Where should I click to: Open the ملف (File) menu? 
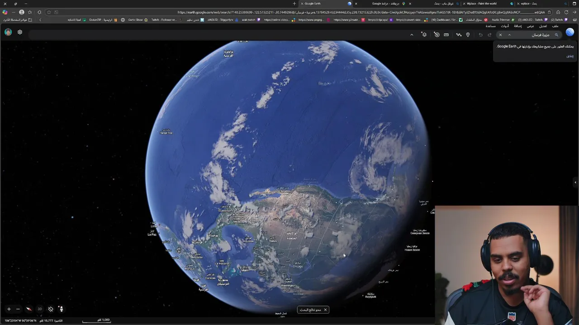(555, 26)
